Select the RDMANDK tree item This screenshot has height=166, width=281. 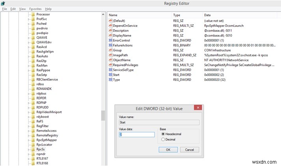click(44, 89)
